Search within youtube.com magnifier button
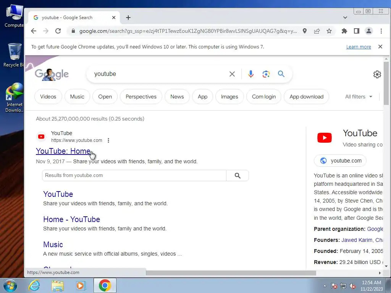The image size is (391, 293). click(x=238, y=175)
